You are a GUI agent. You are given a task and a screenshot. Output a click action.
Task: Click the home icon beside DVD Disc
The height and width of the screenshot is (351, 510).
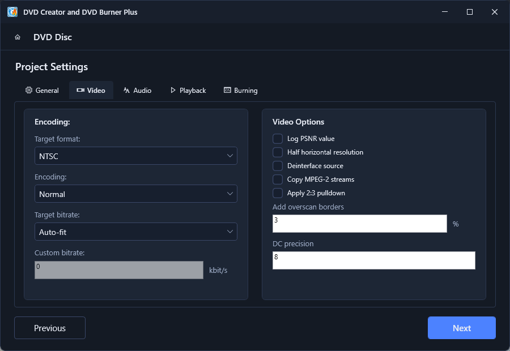(18, 37)
